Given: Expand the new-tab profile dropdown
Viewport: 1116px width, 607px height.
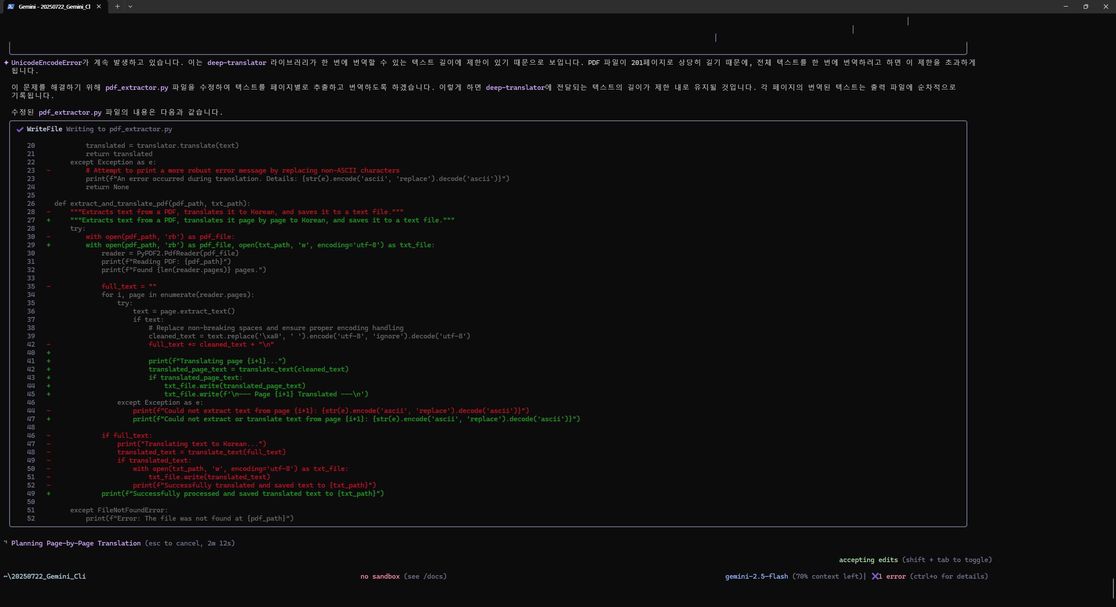Looking at the screenshot, I should 130,7.
